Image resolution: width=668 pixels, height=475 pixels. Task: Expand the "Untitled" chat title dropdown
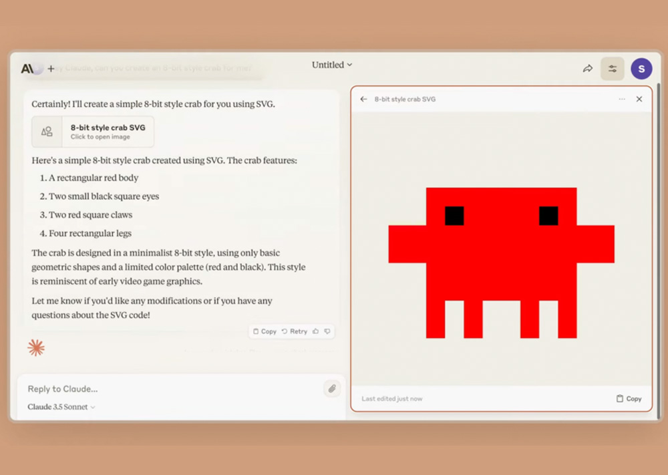click(x=332, y=65)
